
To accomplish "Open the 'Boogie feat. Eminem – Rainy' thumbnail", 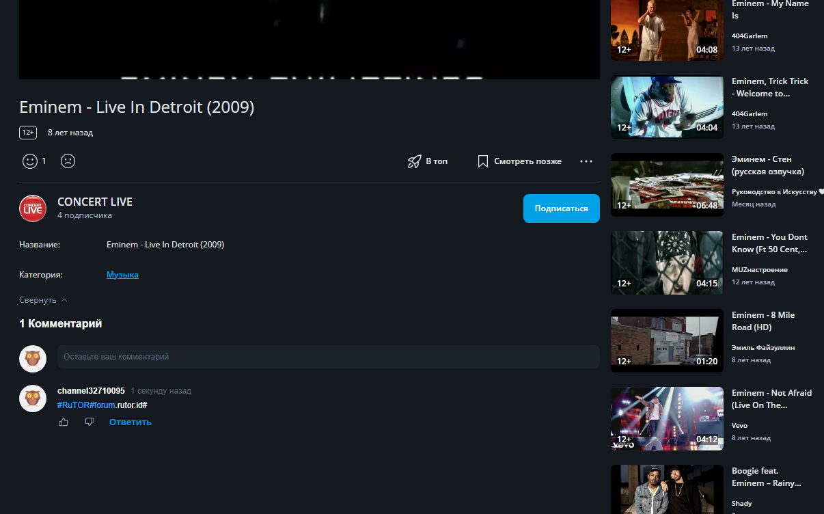I will [667, 489].
